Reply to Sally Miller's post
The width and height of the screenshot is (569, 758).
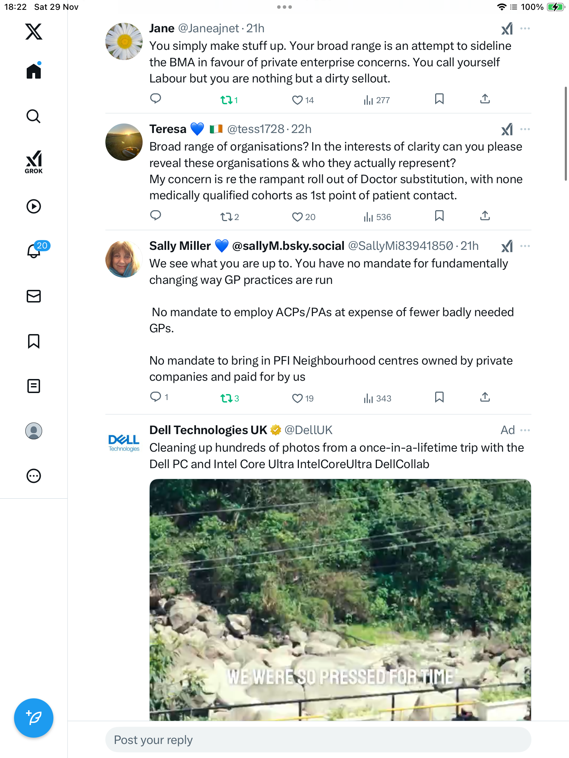pyautogui.click(x=156, y=397)
